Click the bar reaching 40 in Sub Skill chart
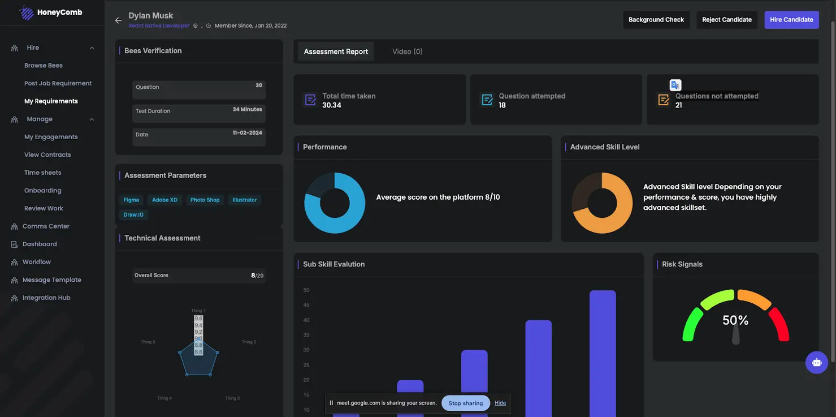Screen dimensions: 836x417 [538, 368]
